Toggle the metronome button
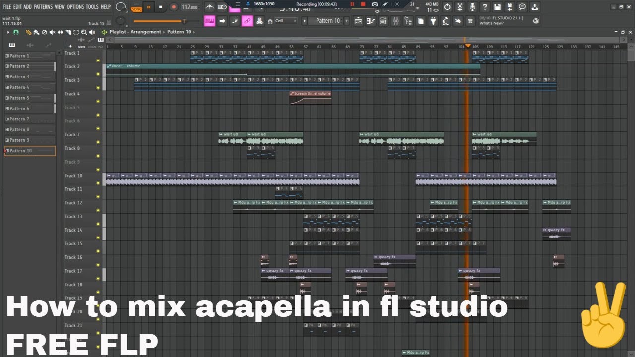635x357 pixels. tap(210, 7)
